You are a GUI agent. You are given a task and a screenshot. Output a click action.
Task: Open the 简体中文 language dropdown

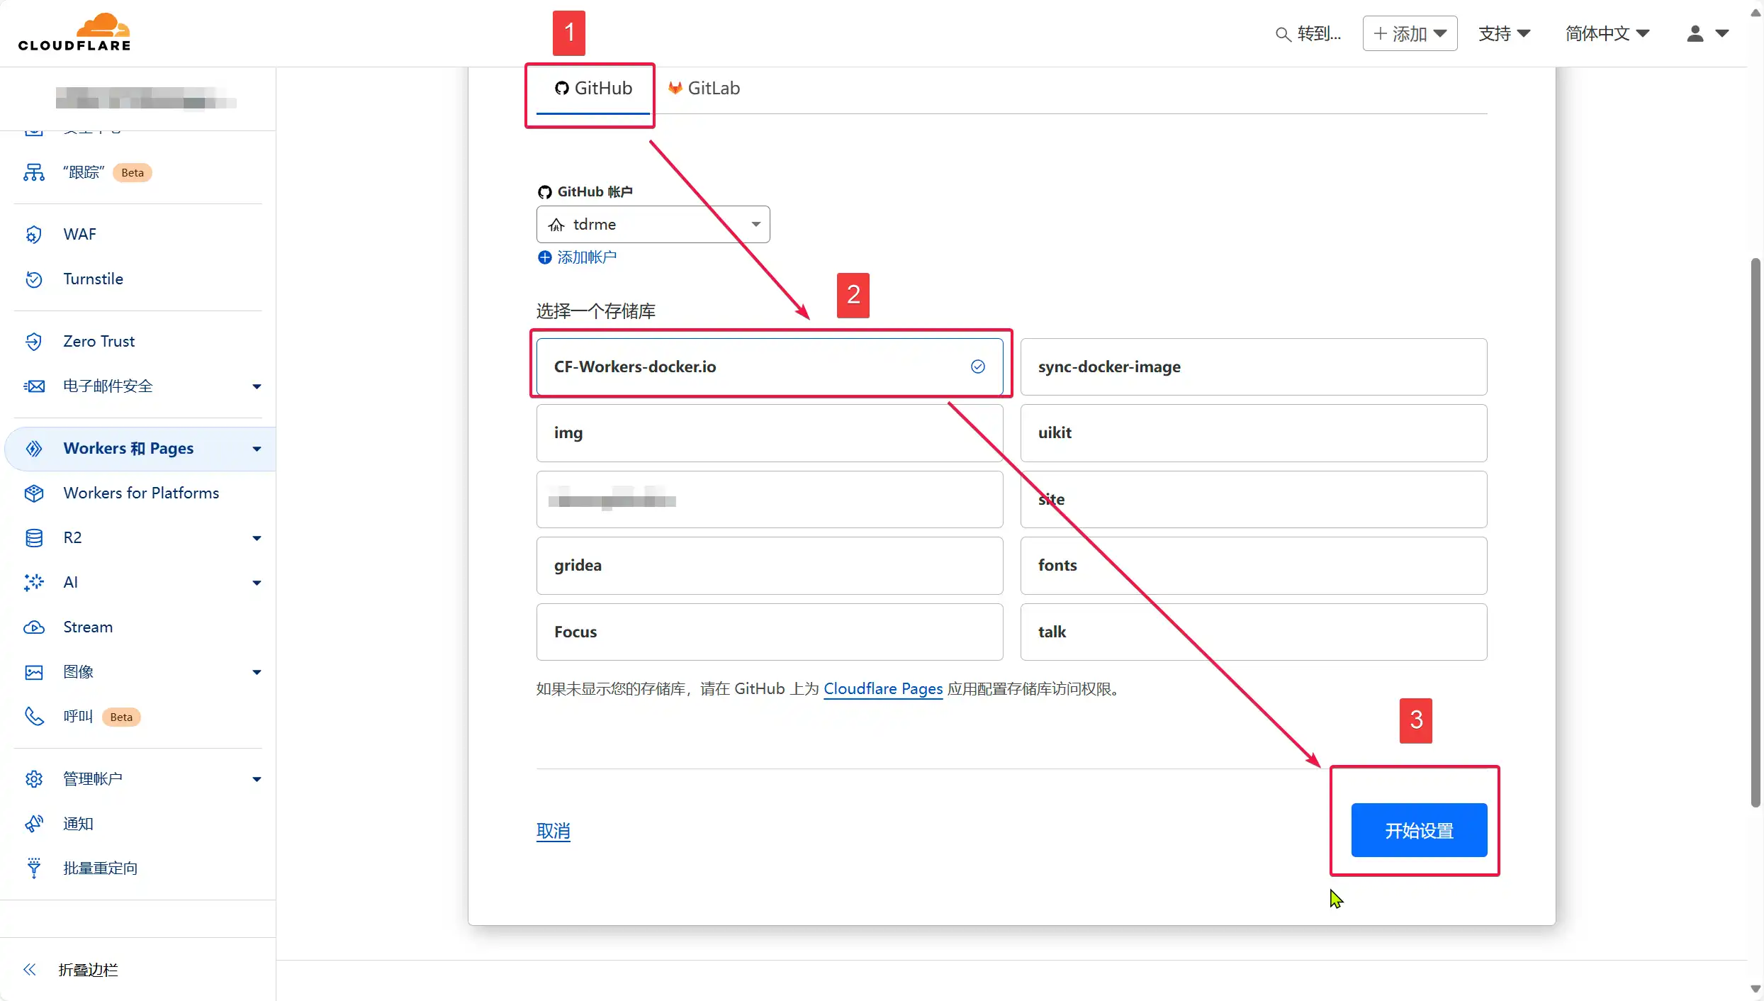(1607, 33)
